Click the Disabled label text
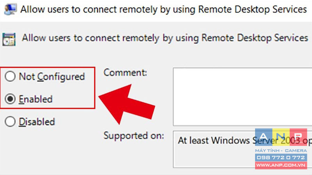Screen dimensions: 312x175 pyautogui.click(x=37, y=122)
